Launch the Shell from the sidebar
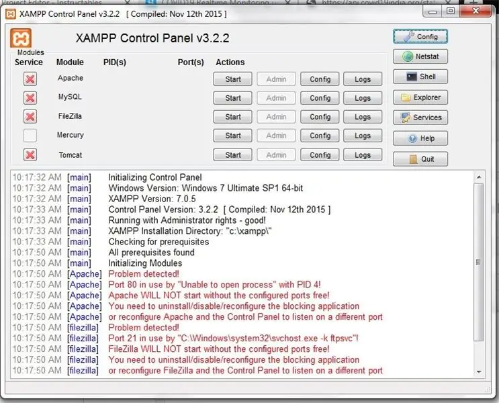Viewport: 499px width, 403px height. (420, 77)
